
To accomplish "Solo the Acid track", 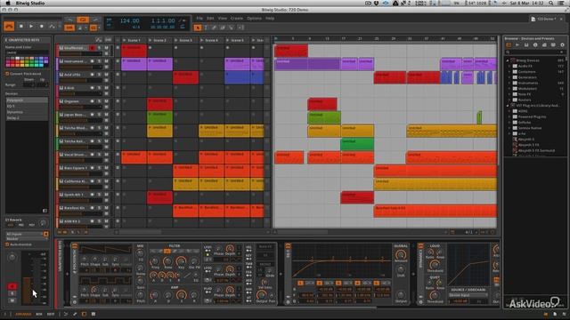I will pos(99,75).
